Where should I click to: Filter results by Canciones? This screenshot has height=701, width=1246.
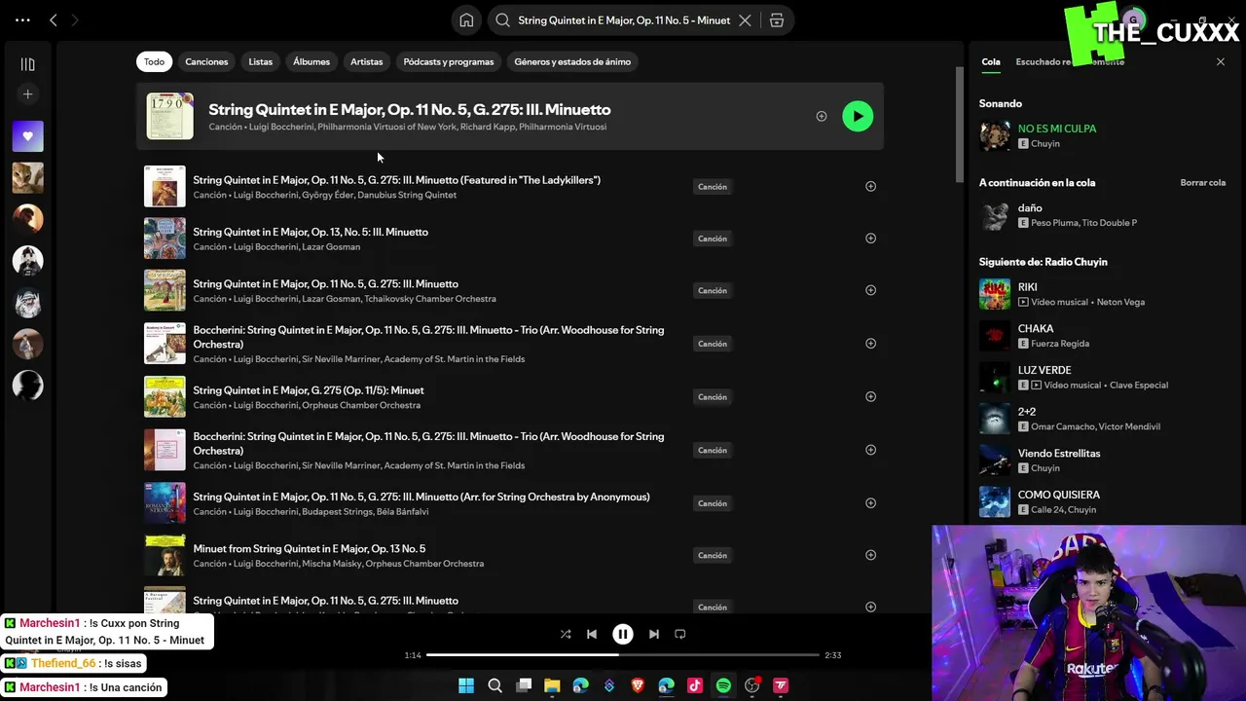(206, 61)
